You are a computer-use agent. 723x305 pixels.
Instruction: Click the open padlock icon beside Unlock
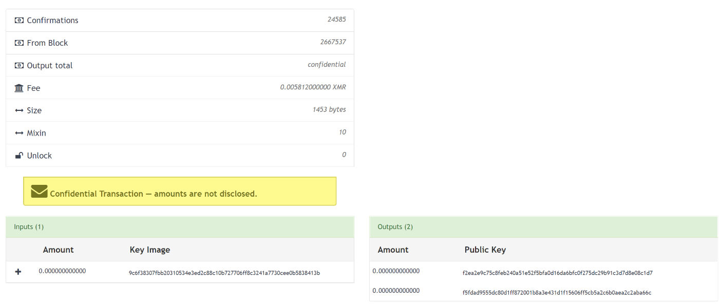click(x=19, y=156)
